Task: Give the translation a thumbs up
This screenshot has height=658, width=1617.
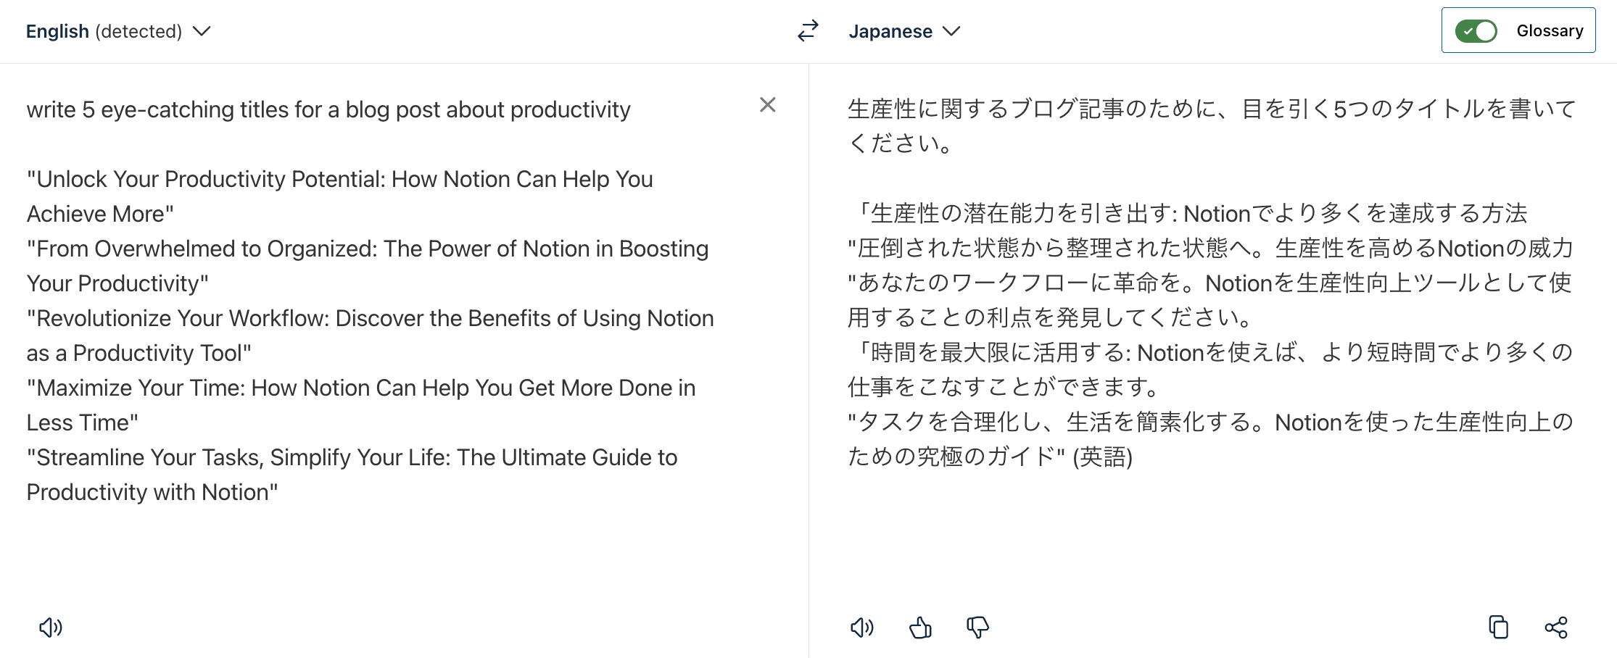Action: [x=920, y=628]
